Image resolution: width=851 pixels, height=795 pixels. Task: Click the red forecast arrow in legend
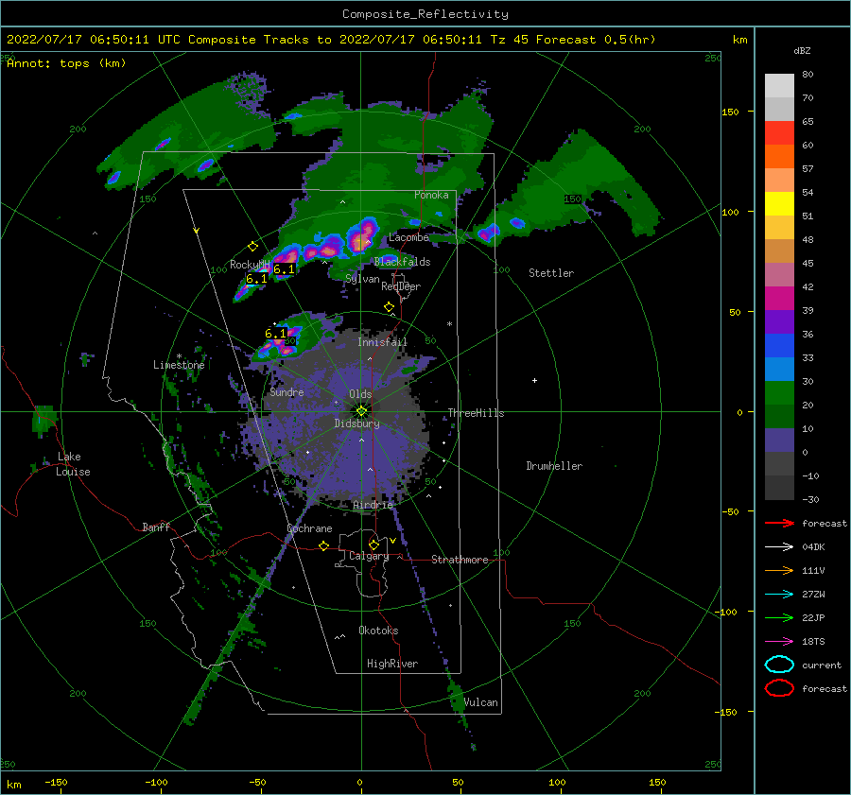click(779, 523)
